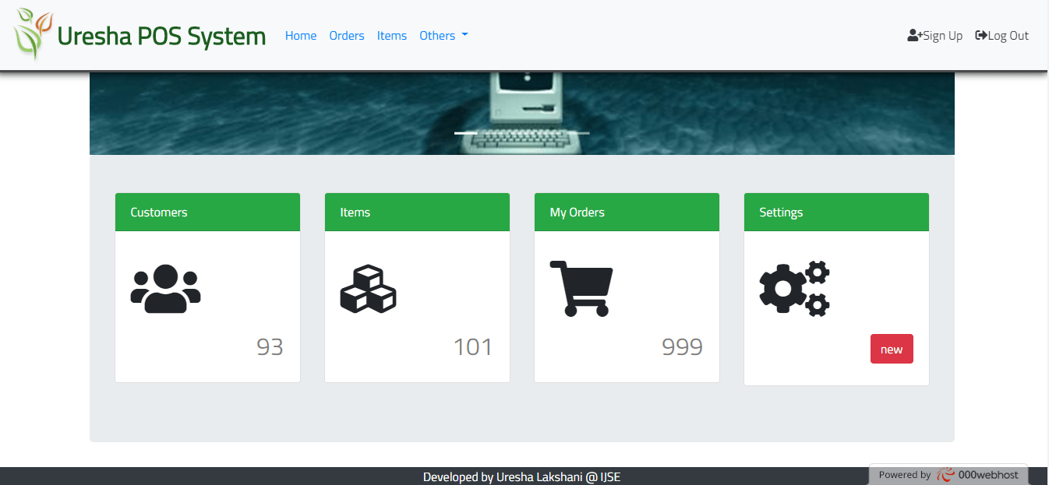Click the red new badge on Settings

click(892, 349)
